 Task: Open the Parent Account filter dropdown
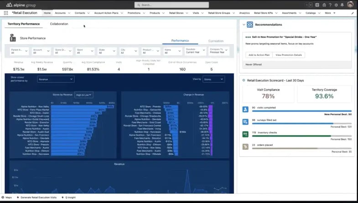[x=19, y=51]
